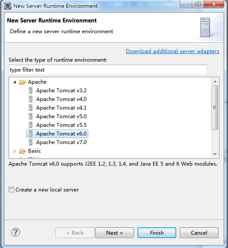Expand the Basic tree node
The width and height of the screenshot is (228, 248).
[15, 151]
